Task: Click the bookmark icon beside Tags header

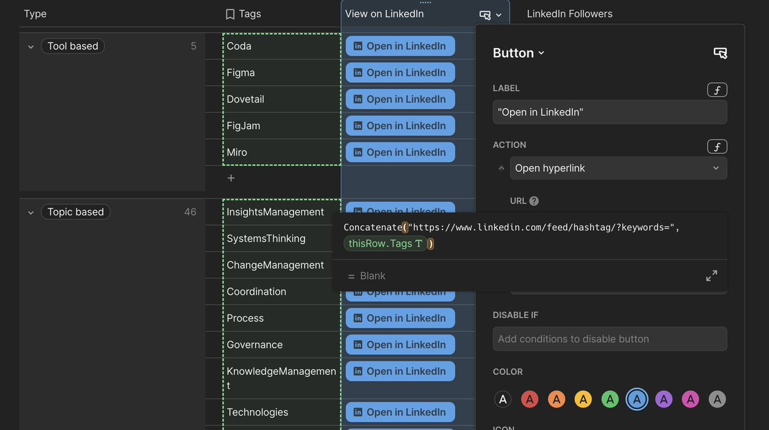Action: tap(231, 14)
